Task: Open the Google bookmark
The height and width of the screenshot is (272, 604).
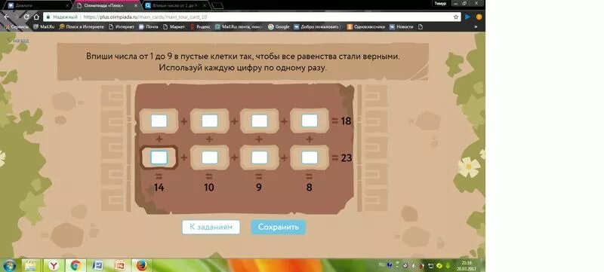Action: point(279,27)
